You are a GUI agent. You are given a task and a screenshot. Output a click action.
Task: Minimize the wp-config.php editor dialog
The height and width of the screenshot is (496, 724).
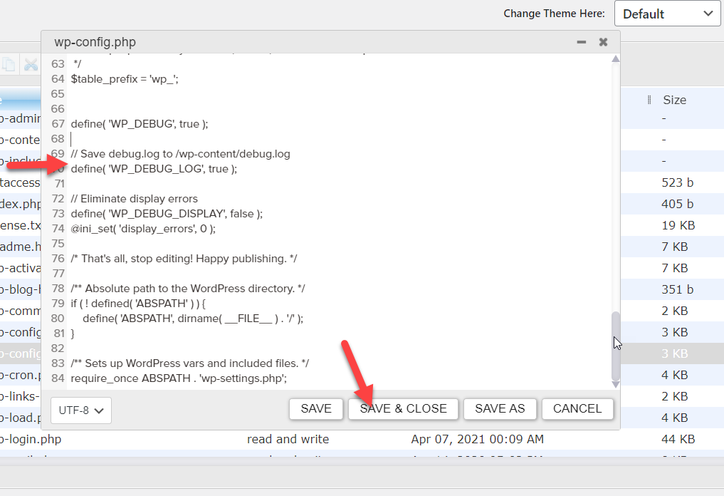(582, 42)
